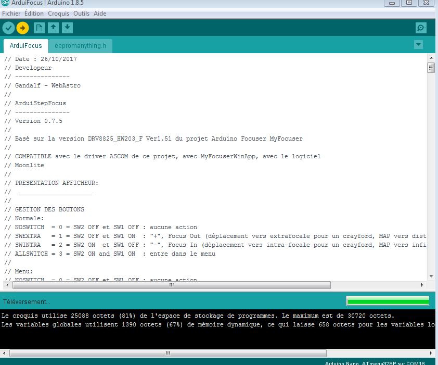
Task: Open the Croquis menu
Action: tap(58, 14)
